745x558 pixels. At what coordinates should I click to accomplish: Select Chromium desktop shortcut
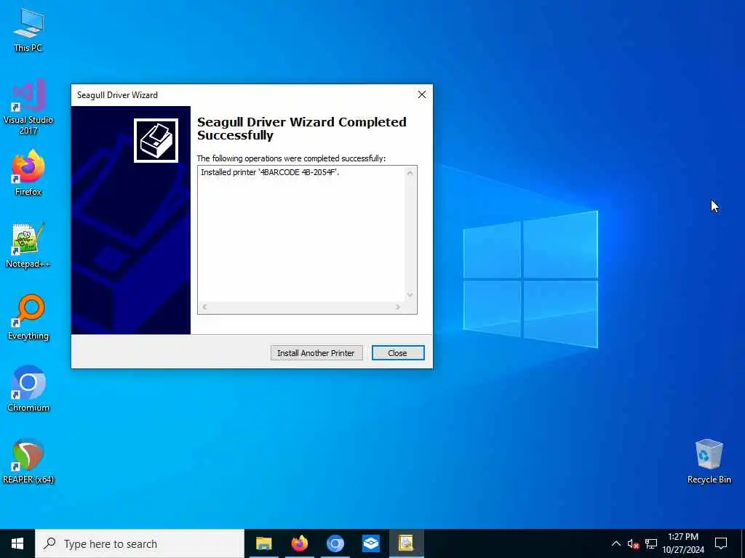(x=28, y=389)
